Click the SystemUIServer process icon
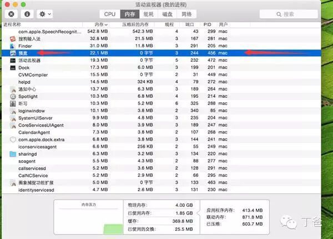This screenshot has height=239, width=333. tap(13, 118)
